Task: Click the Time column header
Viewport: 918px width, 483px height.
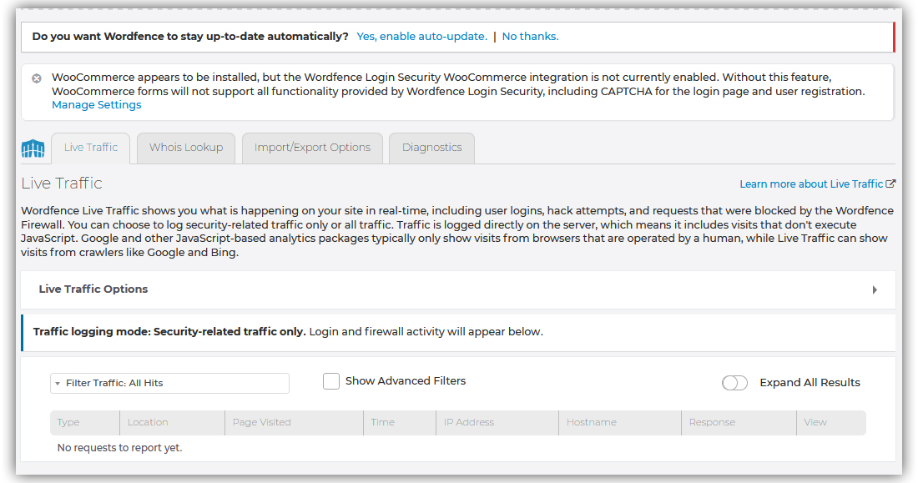Action: (x=399, y=422)
